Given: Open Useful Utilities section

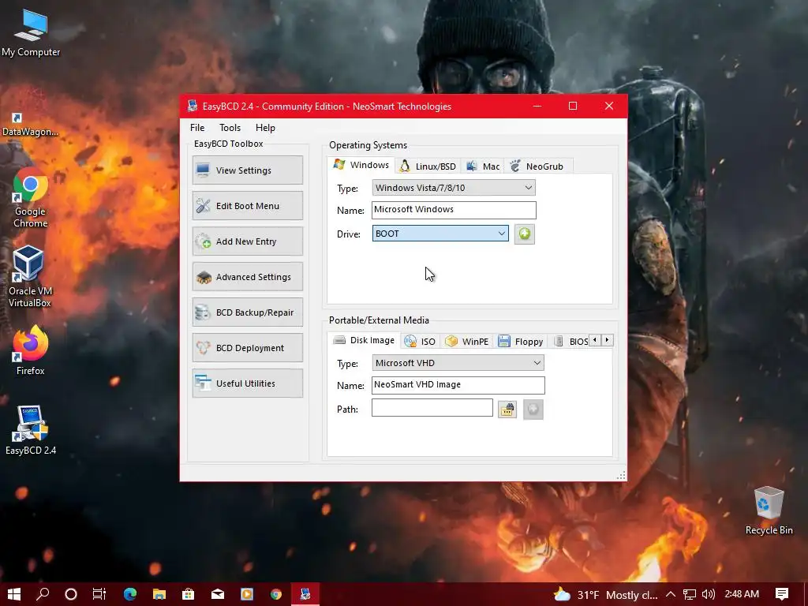Looking at the screenshot, I should pyautogui.click(x=247, y=383).
